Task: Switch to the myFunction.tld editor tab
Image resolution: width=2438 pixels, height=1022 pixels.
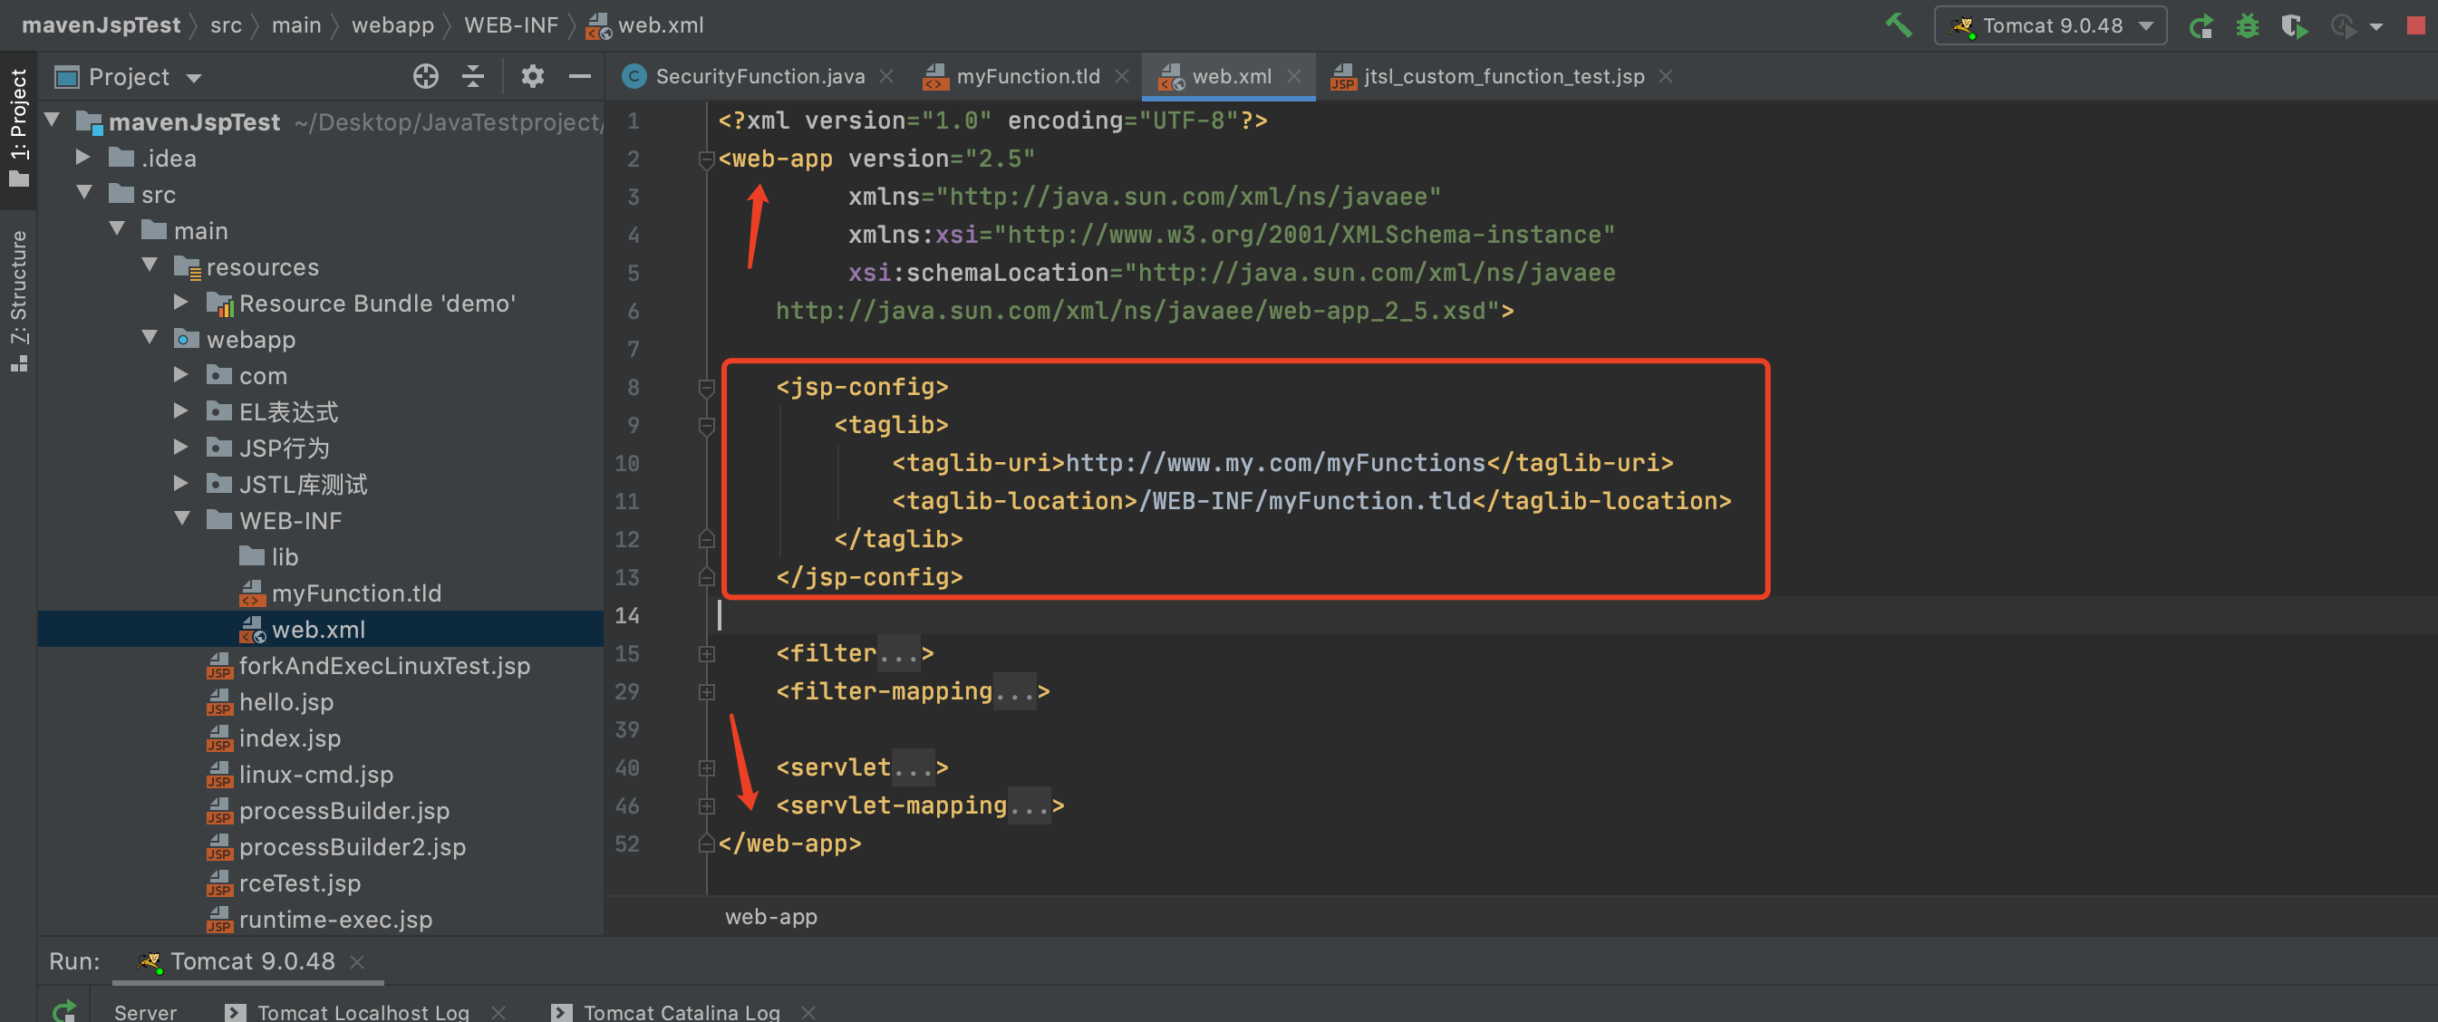Action: (x=1026, y=77)
